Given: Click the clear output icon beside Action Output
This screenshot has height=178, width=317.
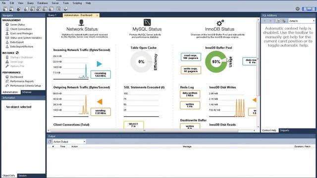Looking at the screenshot, I should (50, 142).
